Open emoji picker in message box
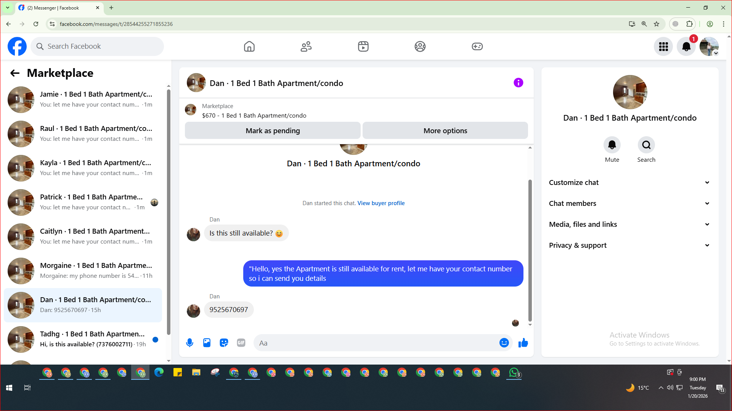This screenshot has width=732, height=411. pos(504,343)
